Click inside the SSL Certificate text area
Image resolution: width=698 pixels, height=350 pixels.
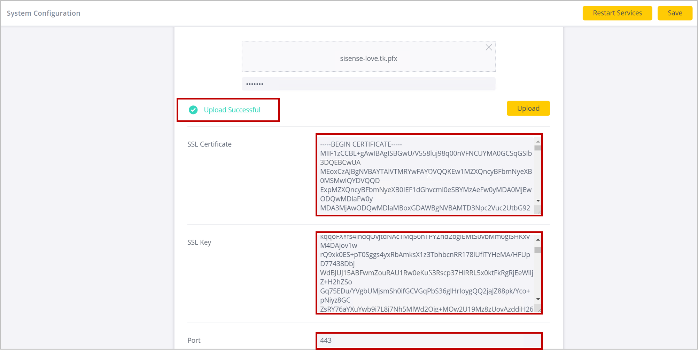(426, 175)
